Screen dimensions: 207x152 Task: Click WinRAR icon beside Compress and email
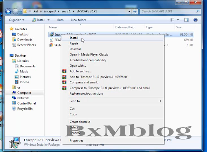coord(64,82)
